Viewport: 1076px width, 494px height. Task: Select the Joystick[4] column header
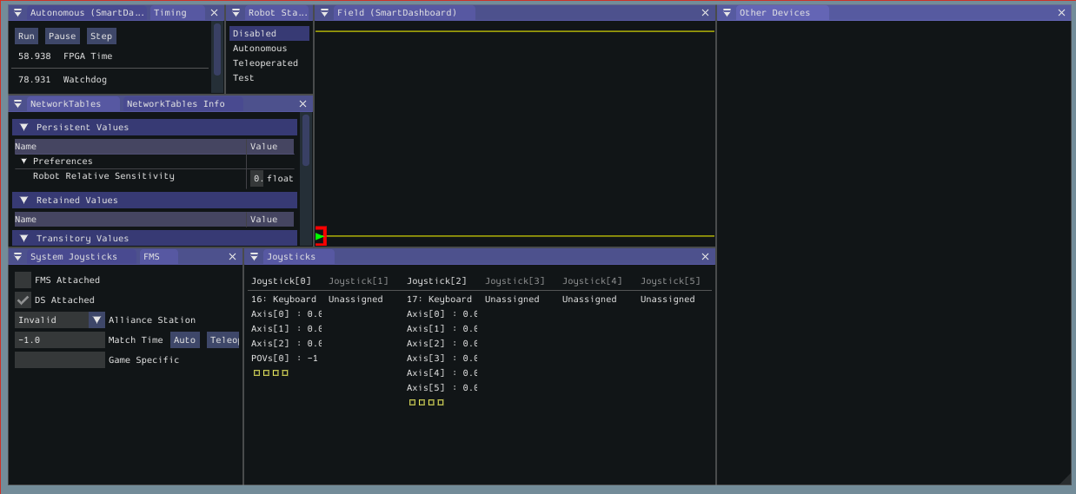[x=592, y=281]
